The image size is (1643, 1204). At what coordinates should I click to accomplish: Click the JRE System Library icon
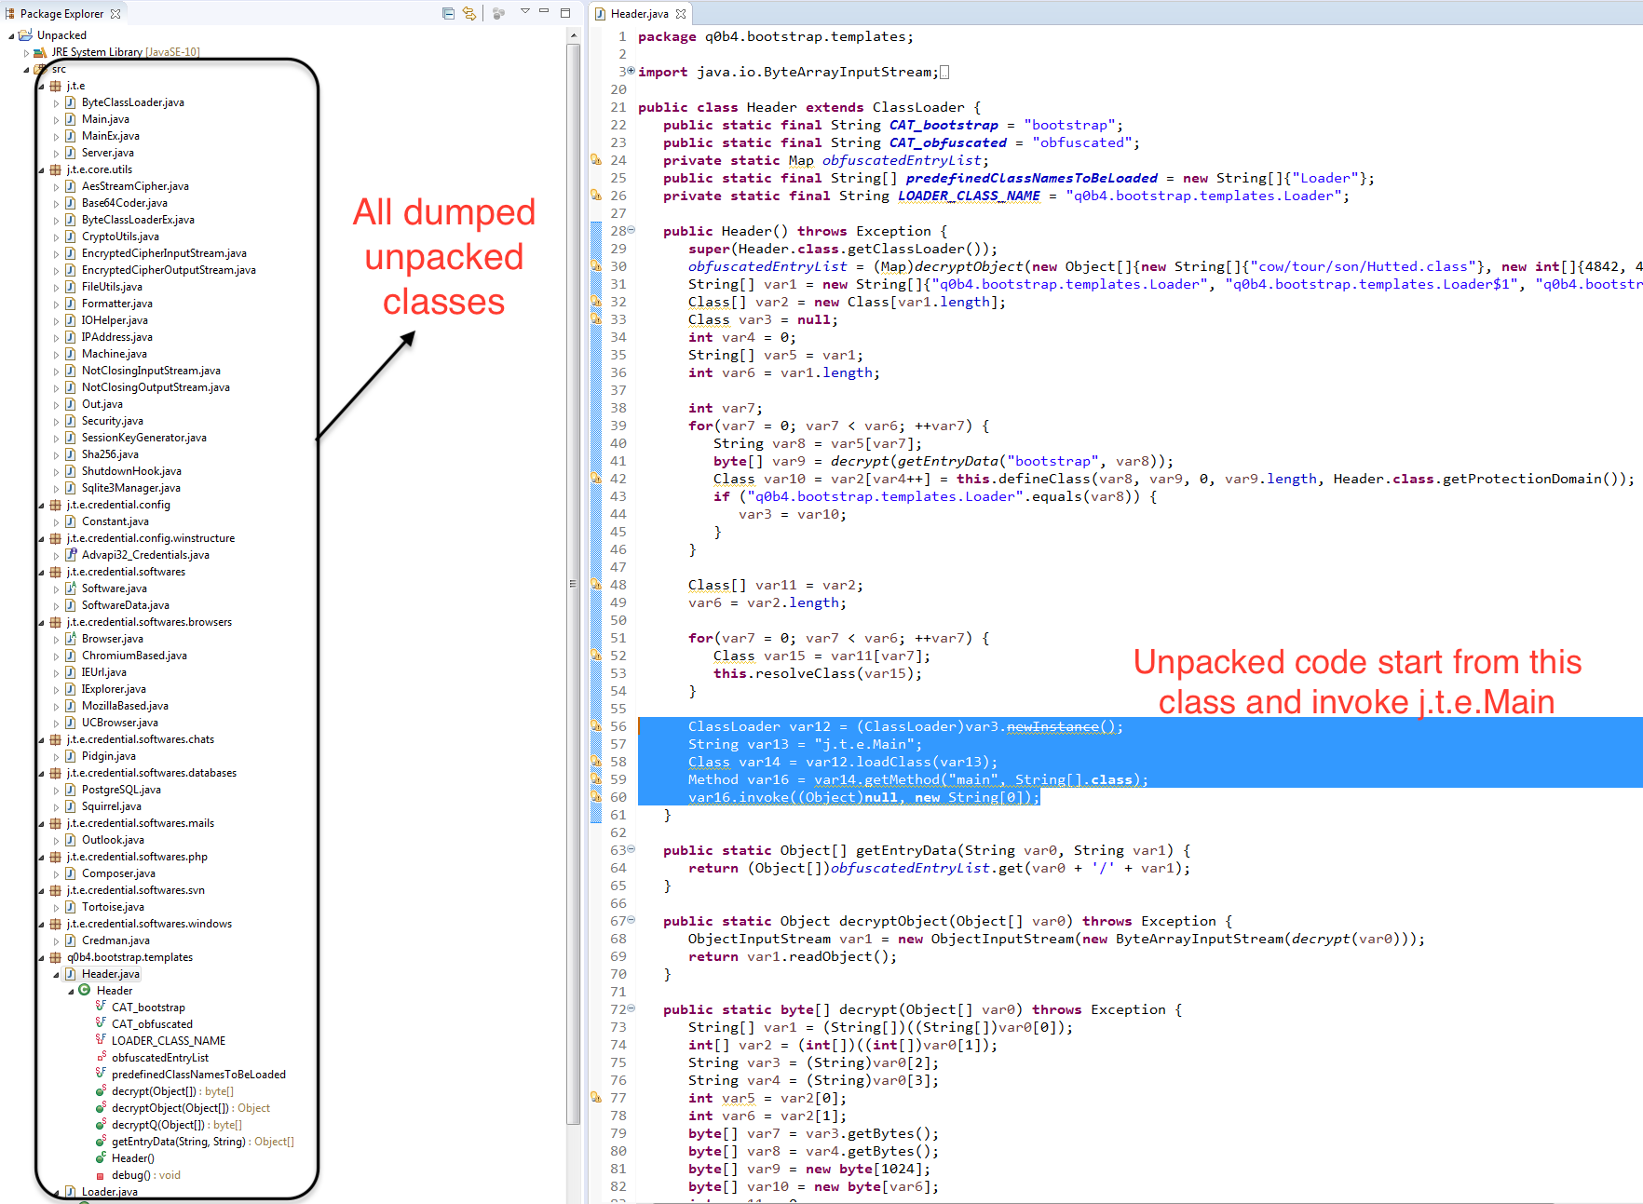tap(40, 53)
